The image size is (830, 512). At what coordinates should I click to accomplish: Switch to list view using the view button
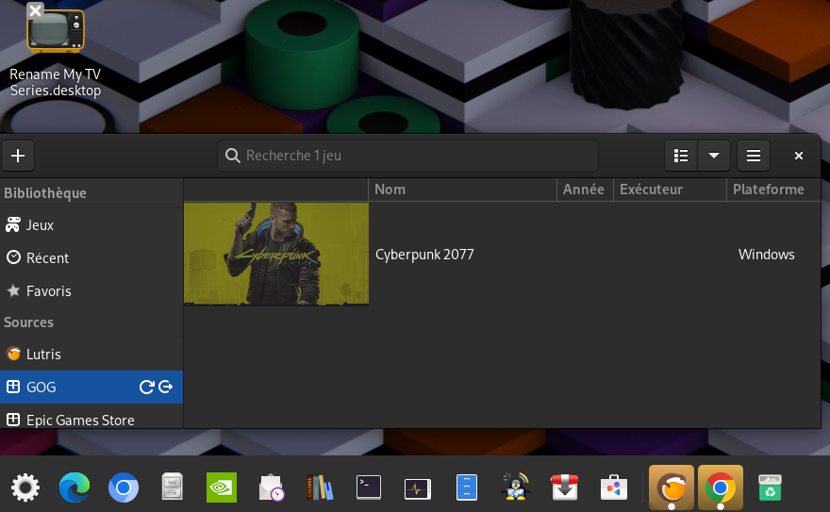[x=681, y=156]
